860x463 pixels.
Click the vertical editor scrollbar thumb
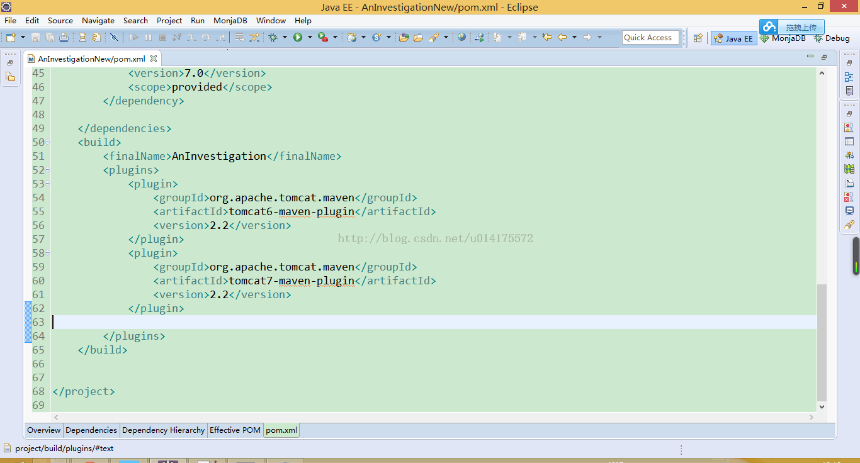point(822,343)
